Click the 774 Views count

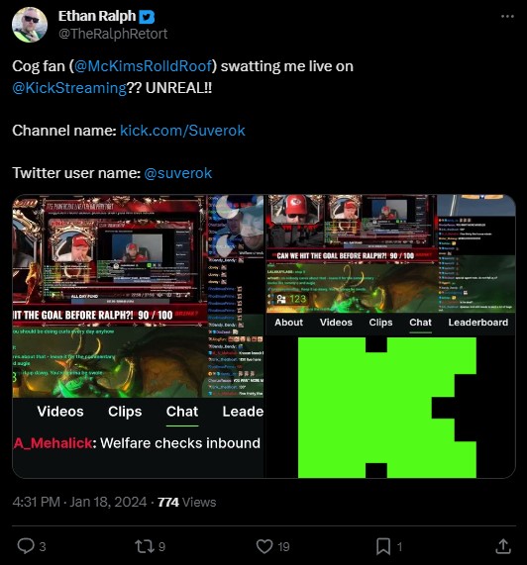(187, 503)
